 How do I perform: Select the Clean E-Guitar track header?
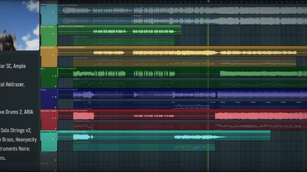click(49, 35)
